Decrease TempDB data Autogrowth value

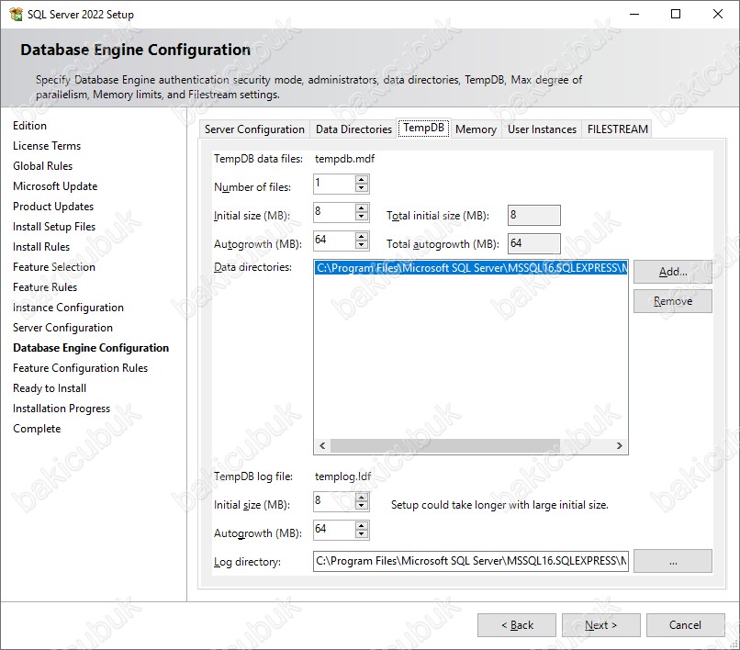pyautogui.click(x=362, y=245)
